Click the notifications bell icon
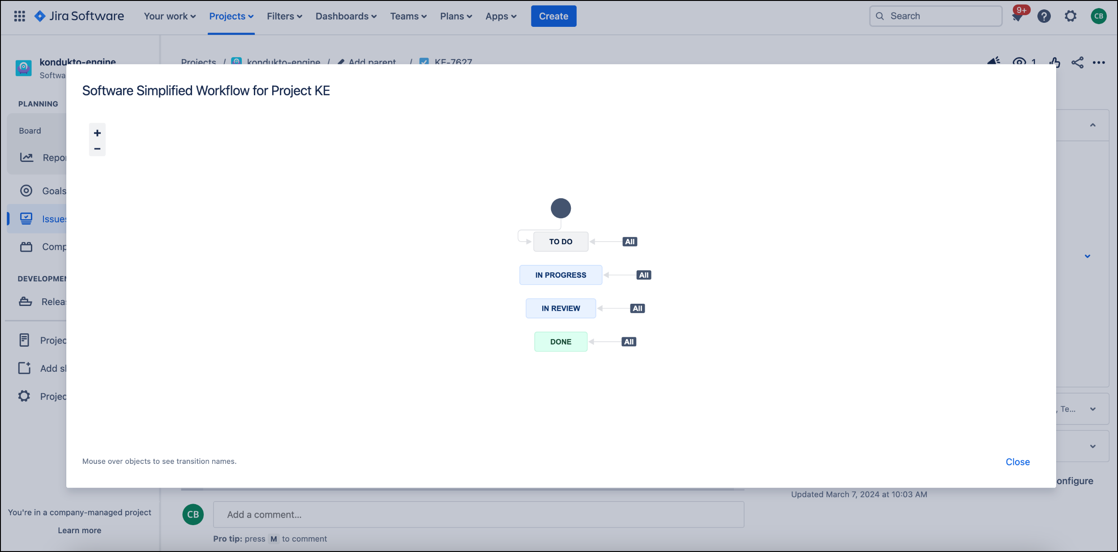1118x552 pixels. pos(1017,17)
